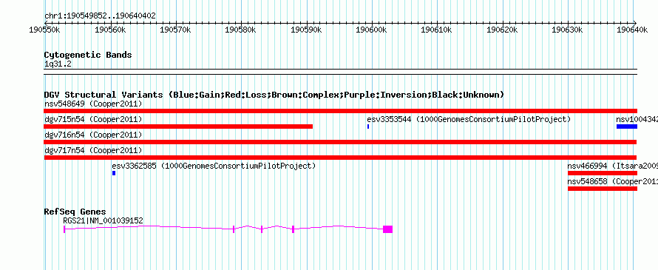Click the nsv548649 red loss bar

coord(341,111)
